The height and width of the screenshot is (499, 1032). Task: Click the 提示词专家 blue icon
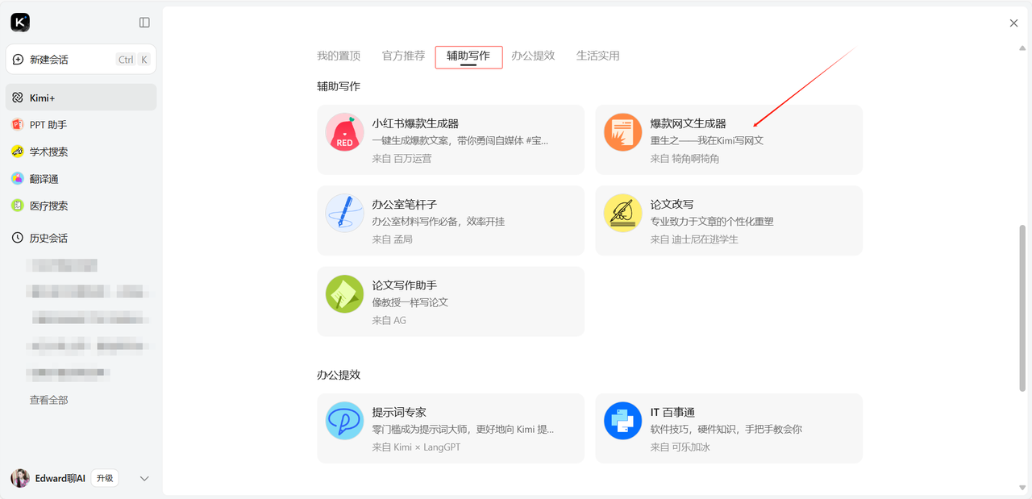tap(345, 421)
